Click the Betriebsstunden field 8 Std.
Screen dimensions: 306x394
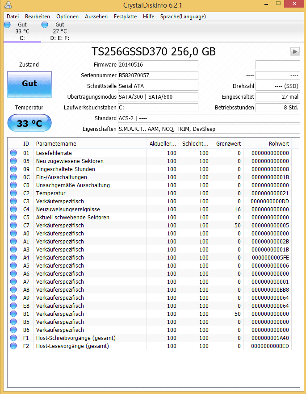[x=277, y=108]
